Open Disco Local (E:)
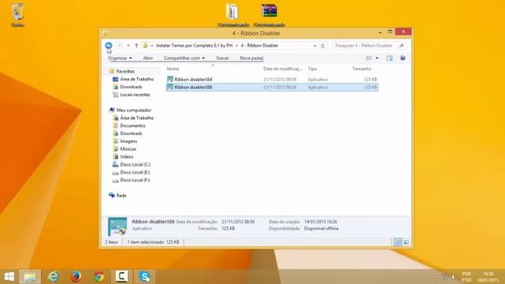 135,172
